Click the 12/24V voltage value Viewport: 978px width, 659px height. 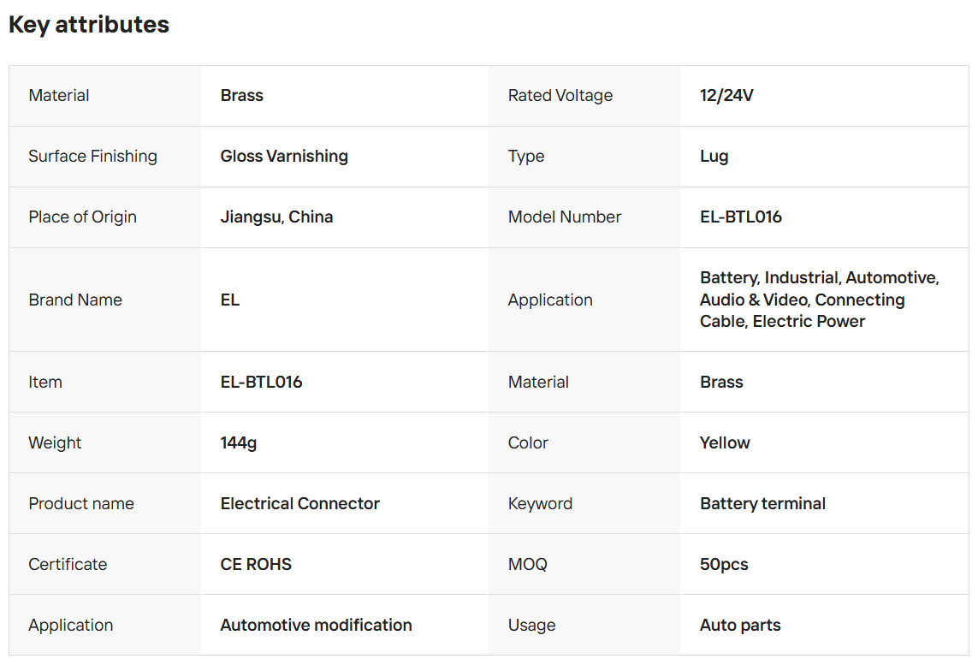726,96
